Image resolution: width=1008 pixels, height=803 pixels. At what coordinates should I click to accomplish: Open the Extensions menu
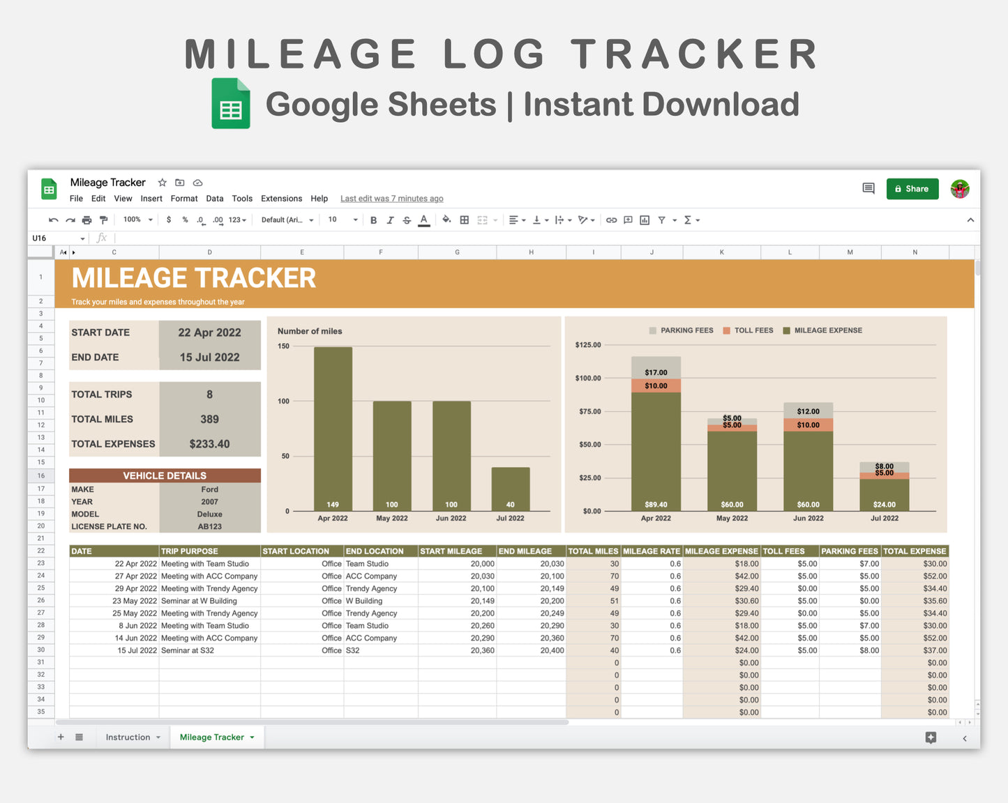281,199
